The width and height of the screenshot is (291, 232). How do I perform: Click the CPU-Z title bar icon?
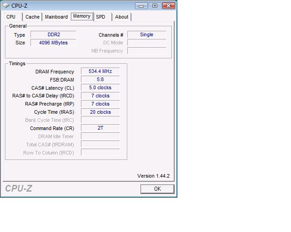pos(6,5)
